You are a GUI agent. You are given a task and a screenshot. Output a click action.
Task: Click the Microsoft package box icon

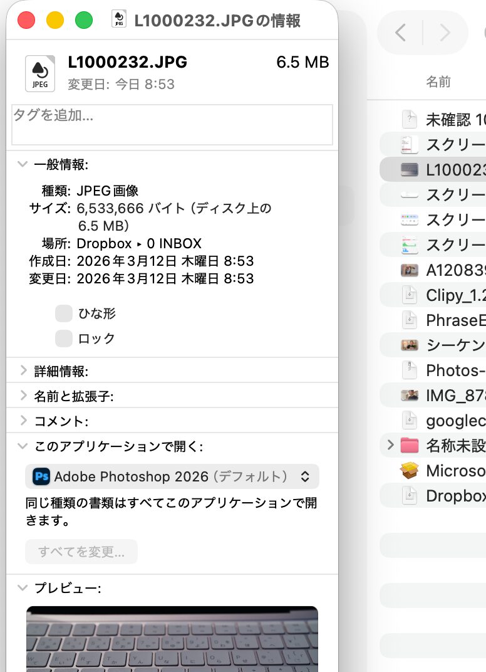pos(409,471)
